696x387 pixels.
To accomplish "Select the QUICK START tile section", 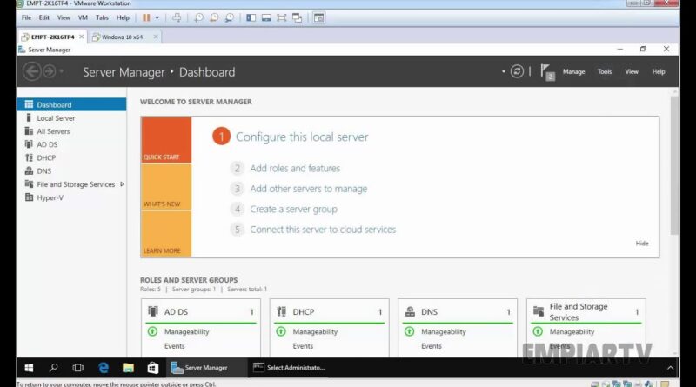I will pyautogui.click(x=166, y=140).
